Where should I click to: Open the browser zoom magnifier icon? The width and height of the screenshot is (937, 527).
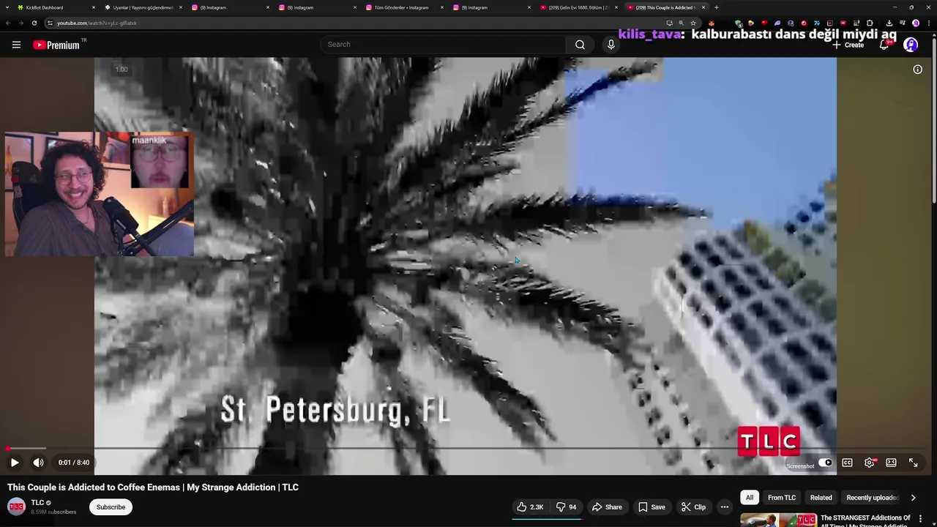[x=681, y=23]
